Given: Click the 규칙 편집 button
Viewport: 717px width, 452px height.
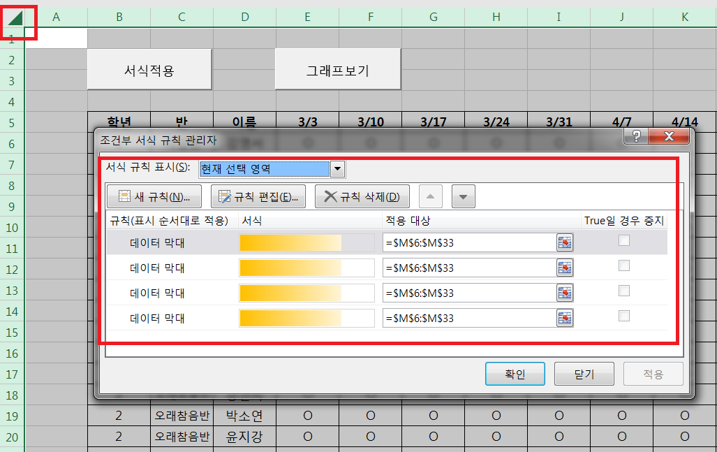Looking at the screenshot, I should pos(258,197).
